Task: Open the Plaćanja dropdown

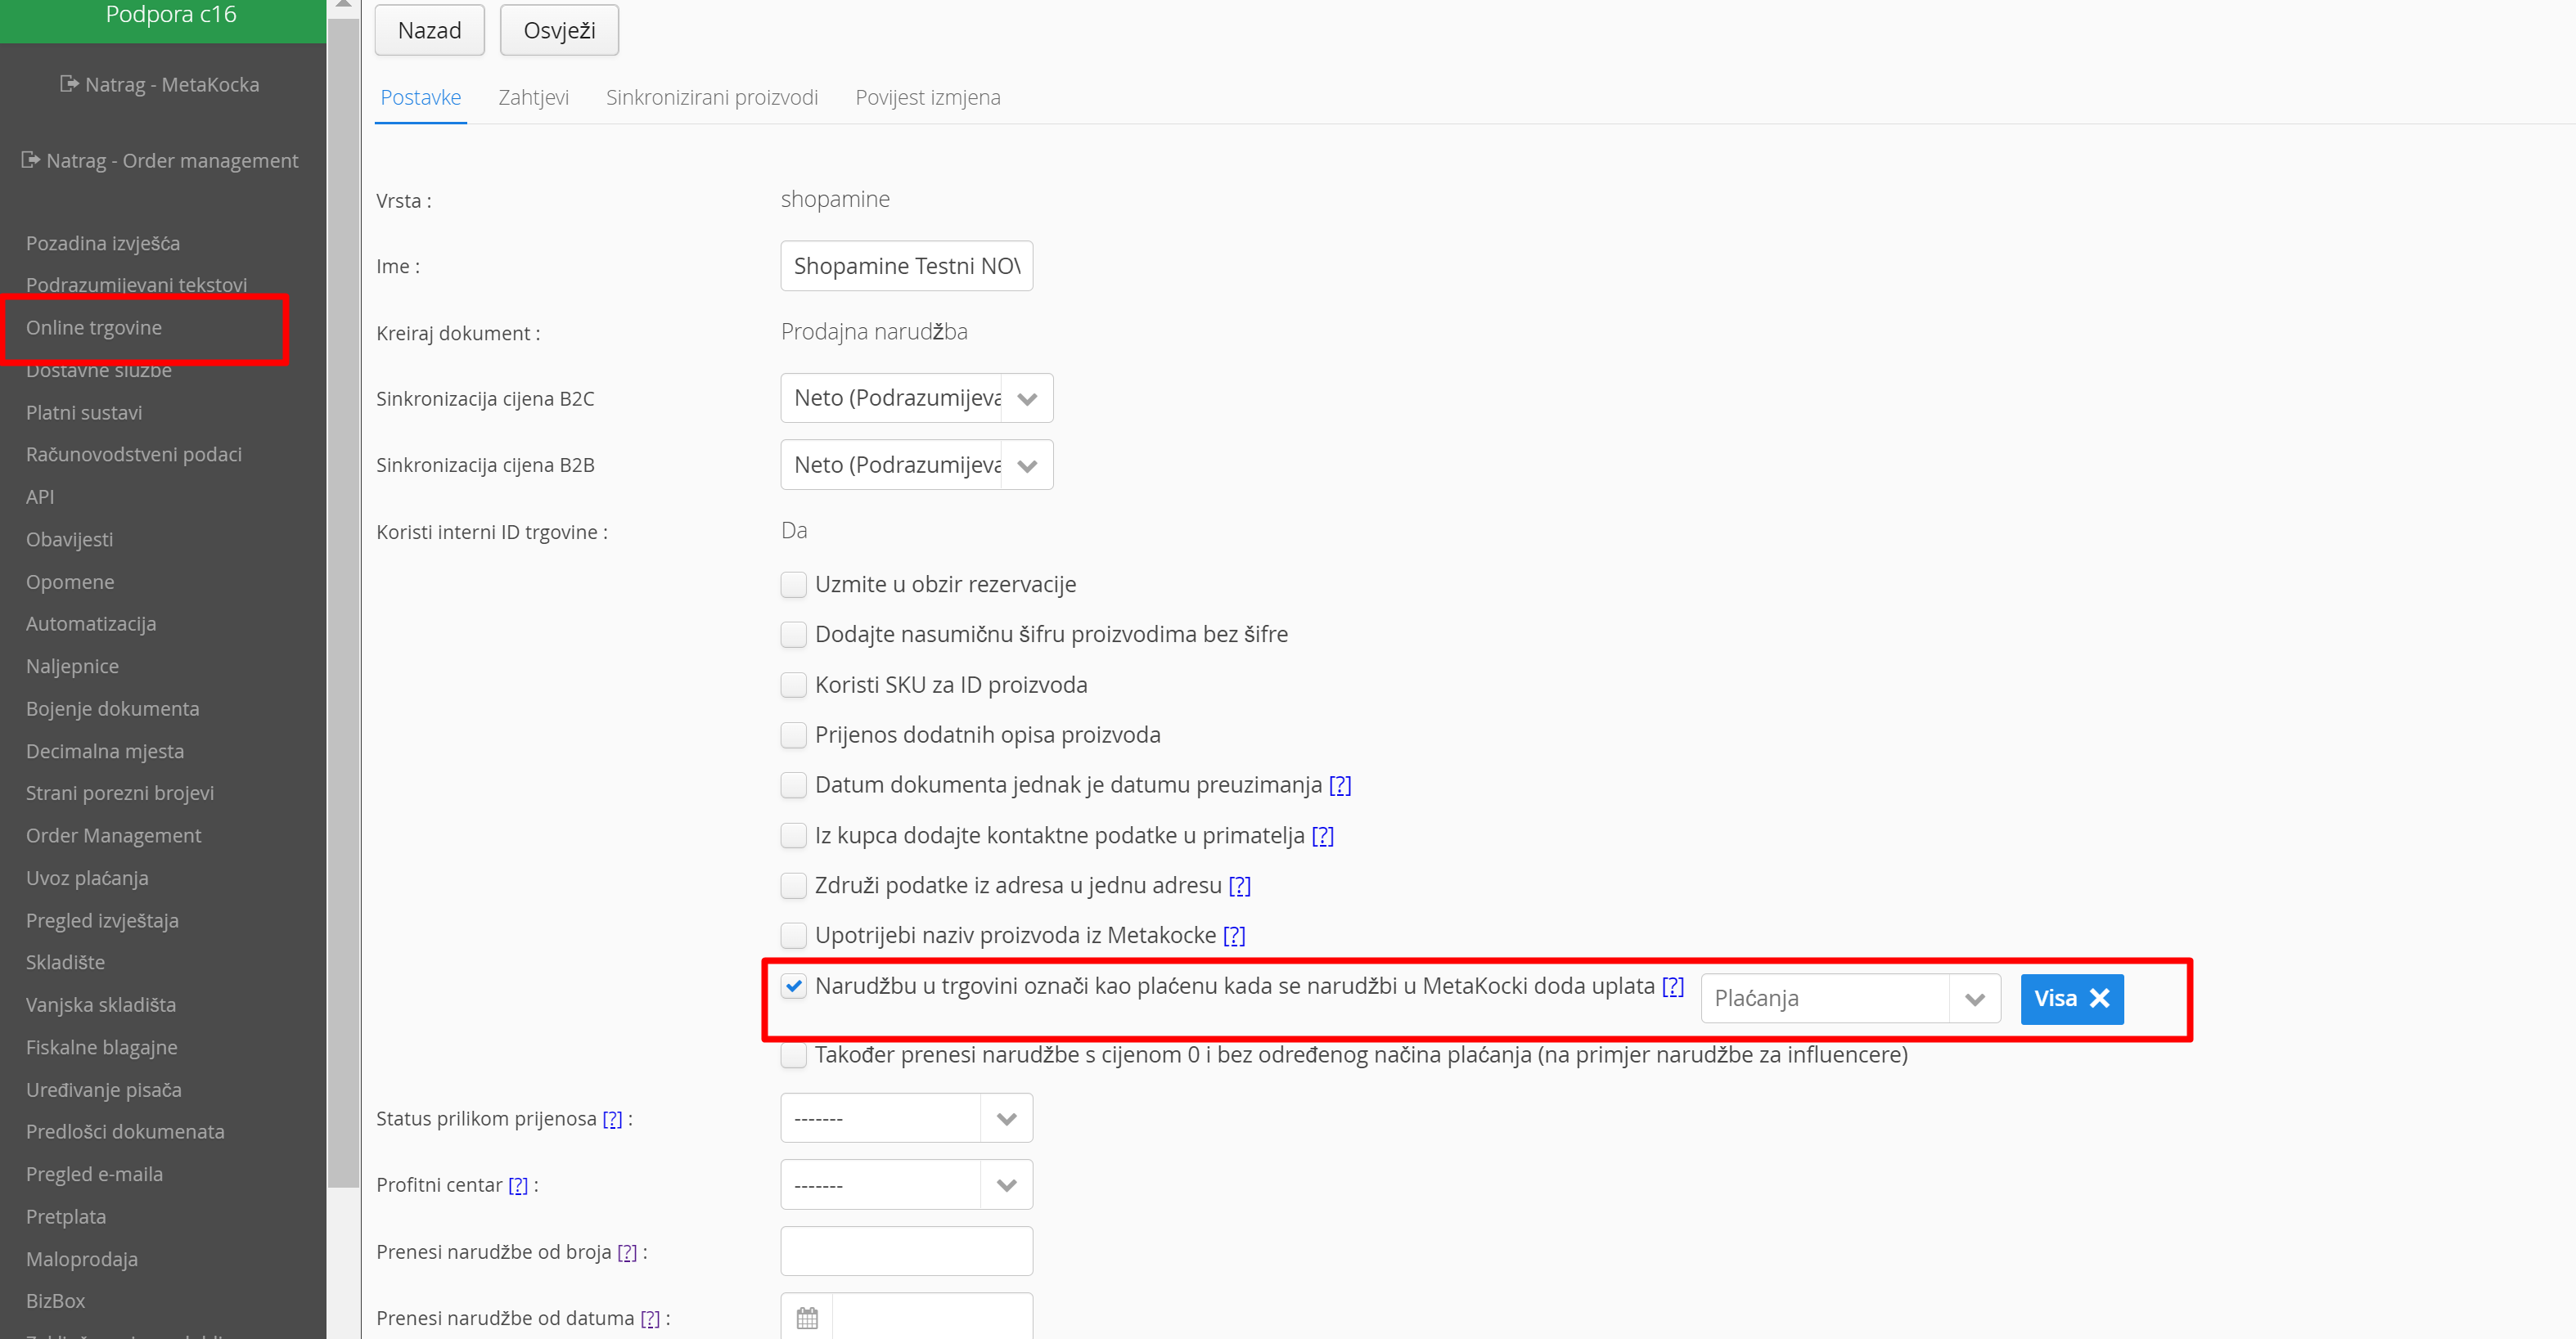Action: (1850, 998)
